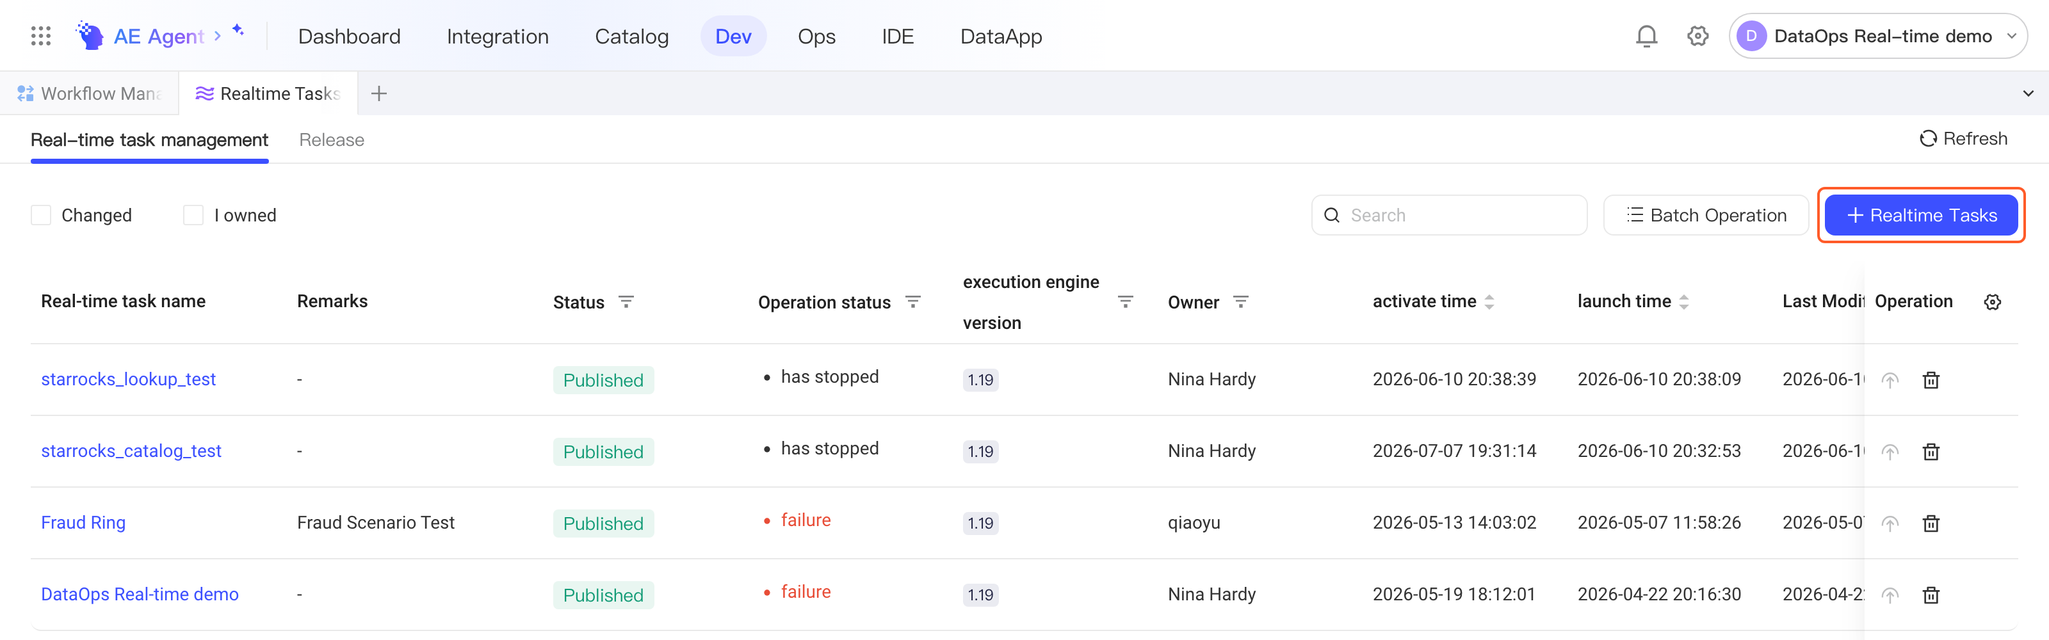The width and height of the screenshot is (2049, 640).
Task: Click the notification bell icon
Action: (x=1646, y=36)
